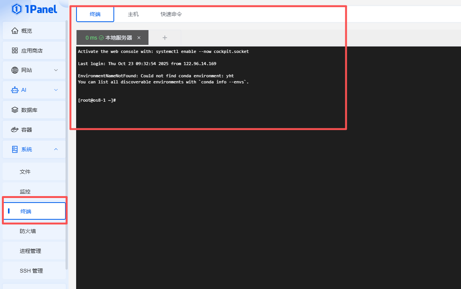Click the 1Panel brand name text
This screenshot has height=289, width=461.
(x=41, y=9)
